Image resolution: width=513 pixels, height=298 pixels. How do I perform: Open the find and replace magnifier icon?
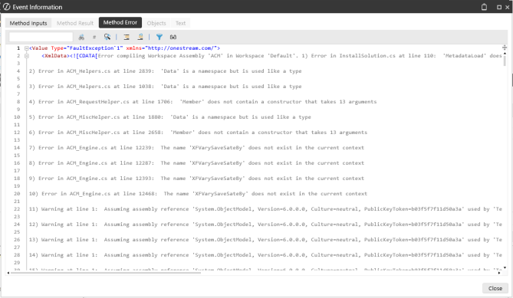coord(107,37)
